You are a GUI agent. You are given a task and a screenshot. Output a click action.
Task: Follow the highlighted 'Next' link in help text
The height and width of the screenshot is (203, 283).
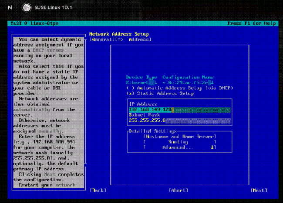(x=50, y=174)
